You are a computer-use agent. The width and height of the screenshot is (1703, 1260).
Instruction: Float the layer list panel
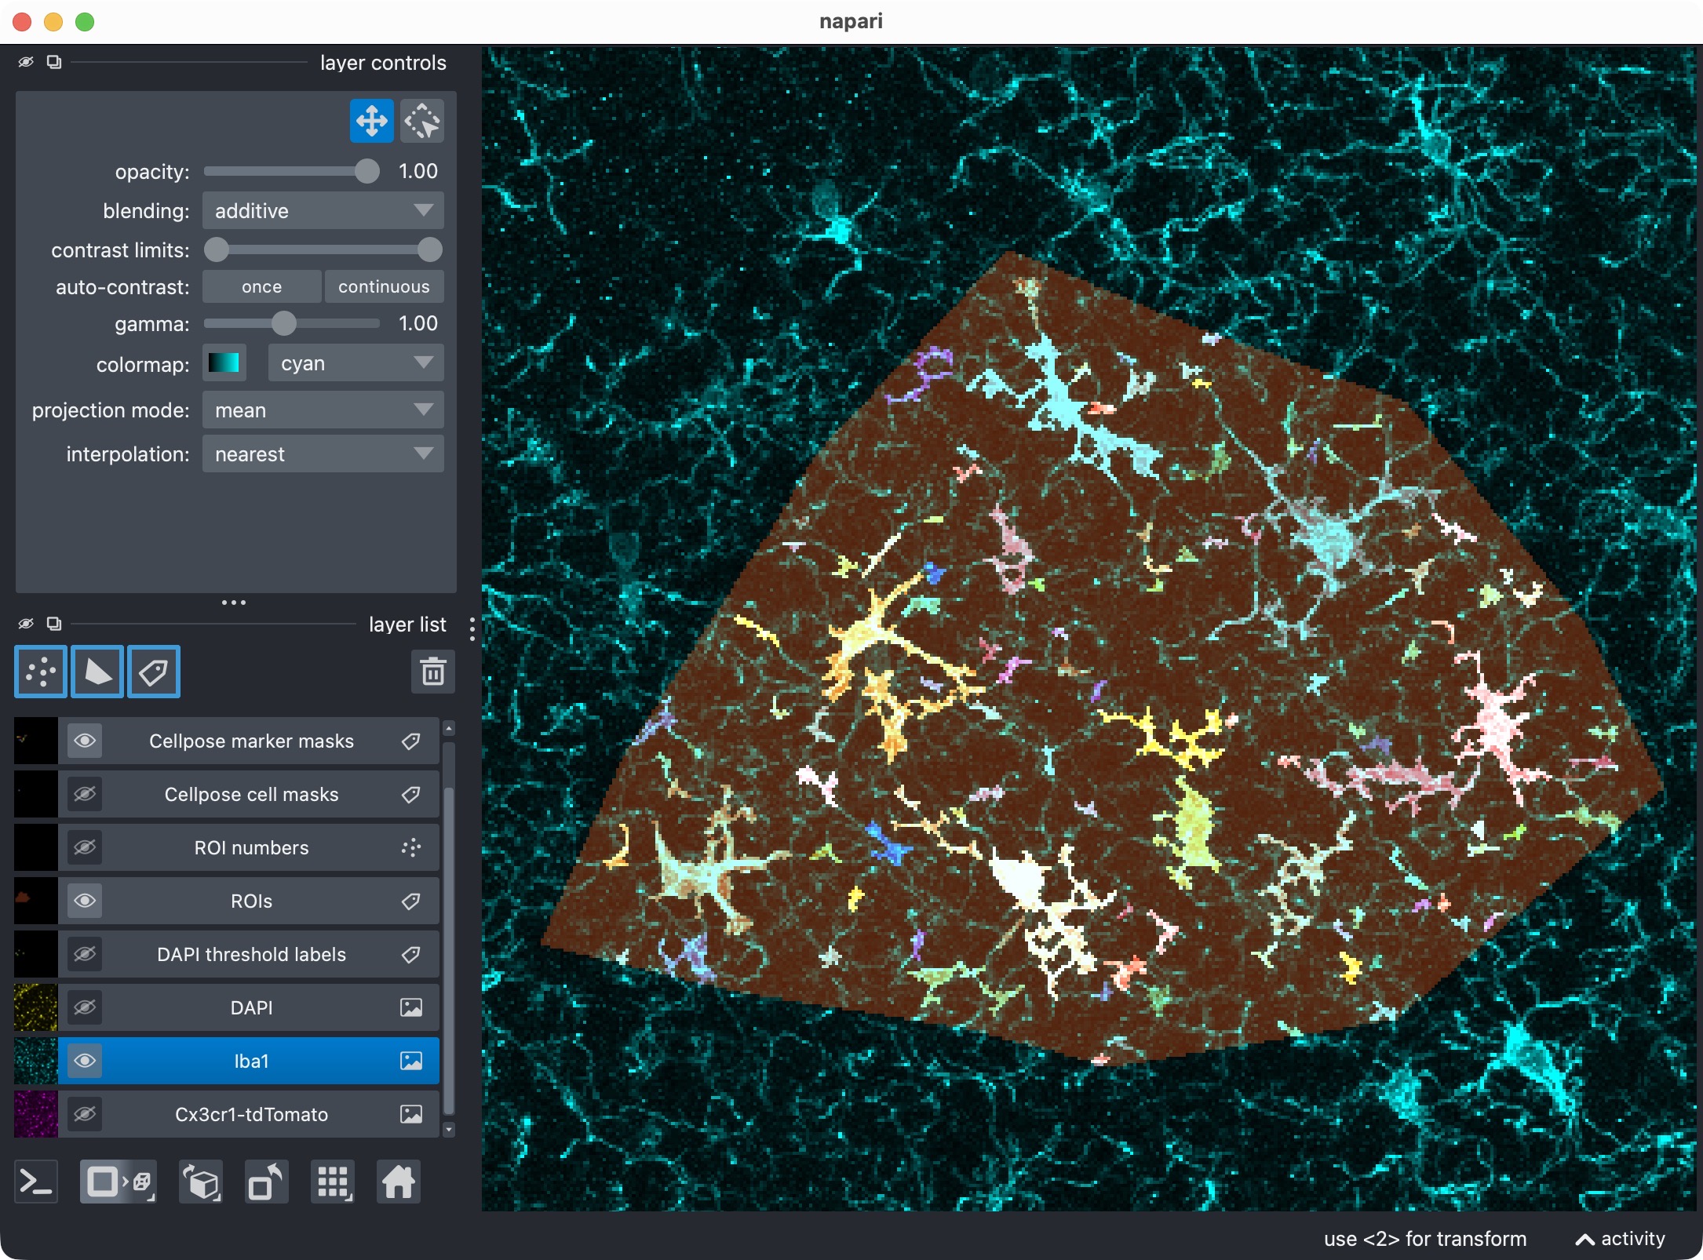(54, 624)
